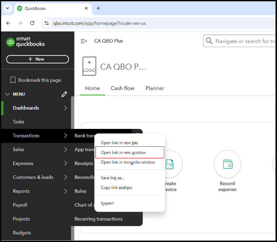Click the search magnifier icon
The image size is (277, 242).
209,41
